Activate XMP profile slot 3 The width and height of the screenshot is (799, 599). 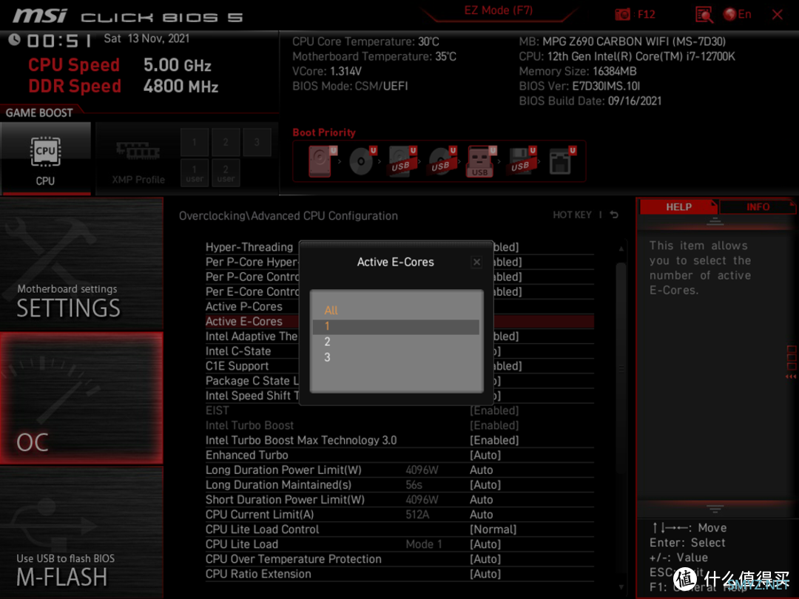[257, 142]
